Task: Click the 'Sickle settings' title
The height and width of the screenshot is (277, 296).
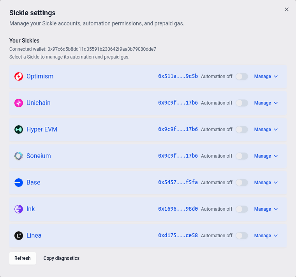Action: click(x=32, y=13)
